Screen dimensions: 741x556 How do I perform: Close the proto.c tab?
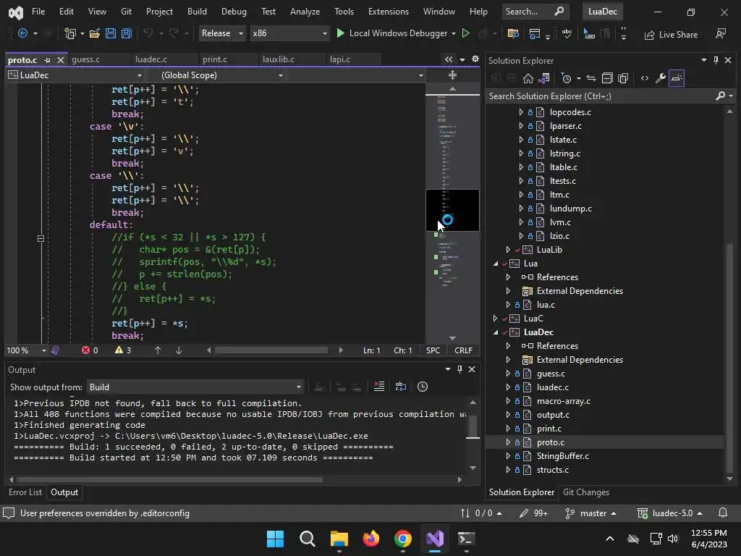pos(61,60)
